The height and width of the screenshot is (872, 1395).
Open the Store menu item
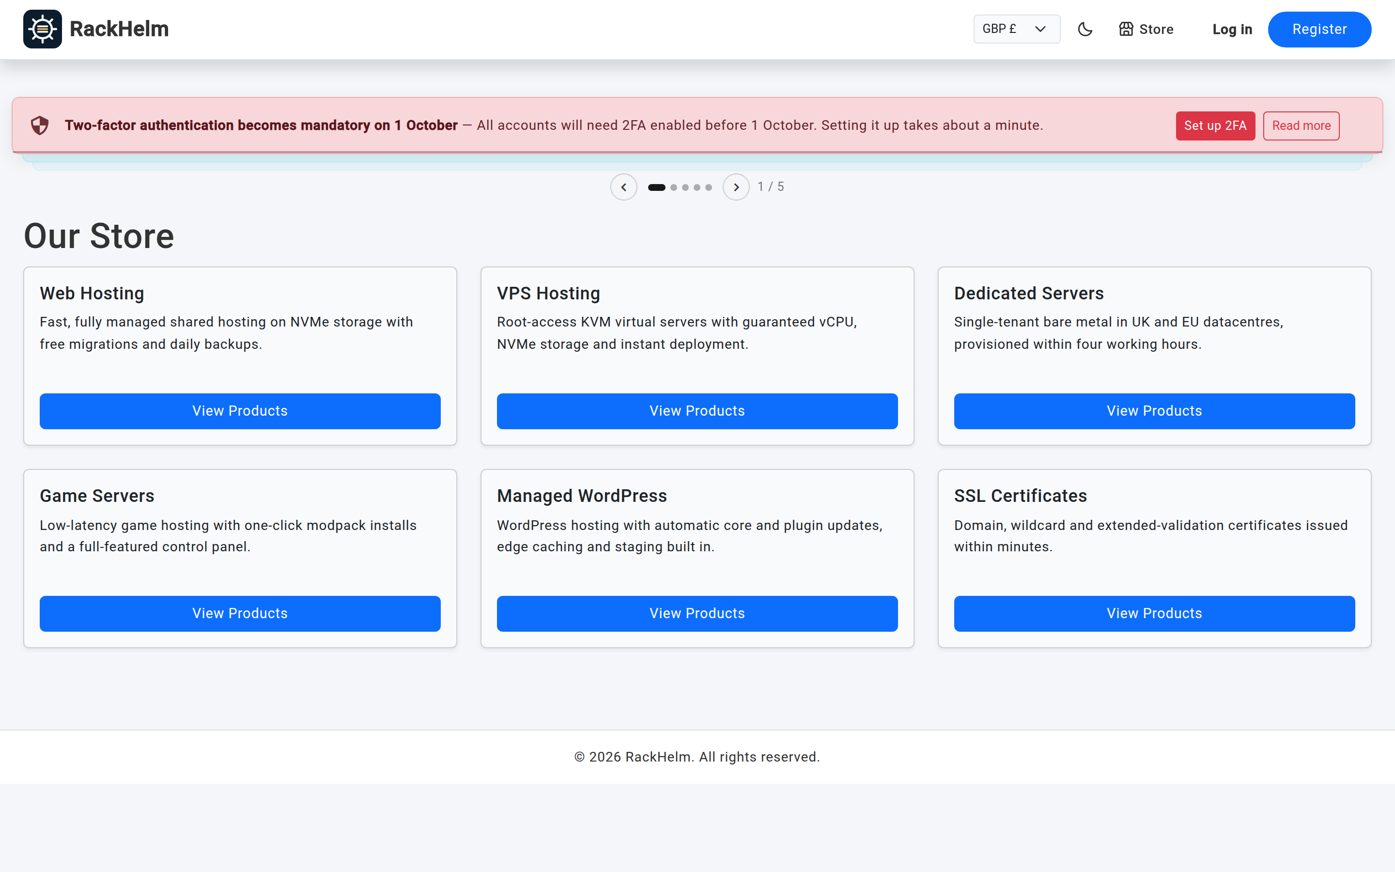click(x=1146, y=30)
